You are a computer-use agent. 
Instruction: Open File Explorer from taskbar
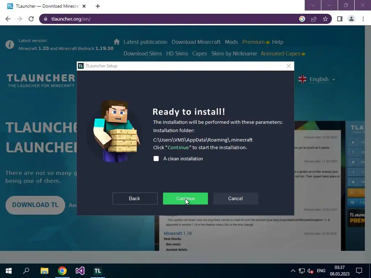click(x=44, y=271)
